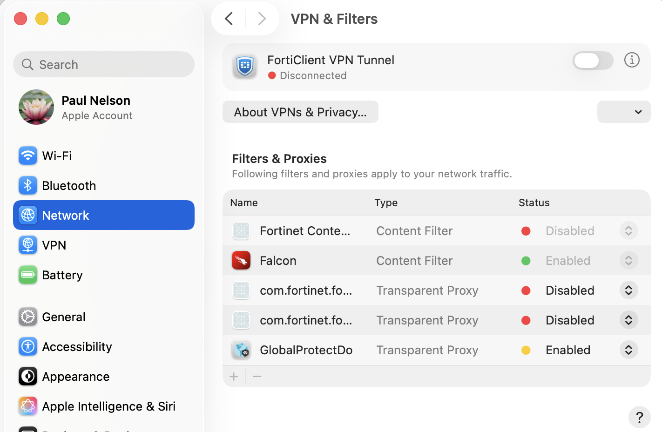Open Wi-Fi settings in sidebar

(x=57, y=156)
